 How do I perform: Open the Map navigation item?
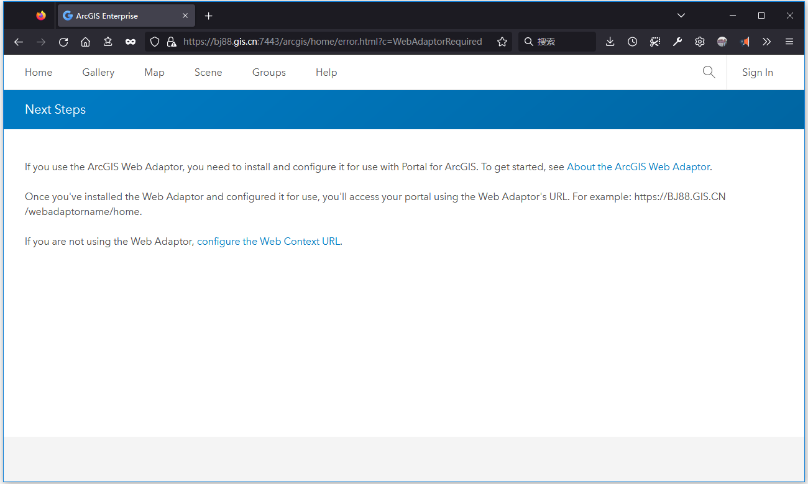[154, 72]
